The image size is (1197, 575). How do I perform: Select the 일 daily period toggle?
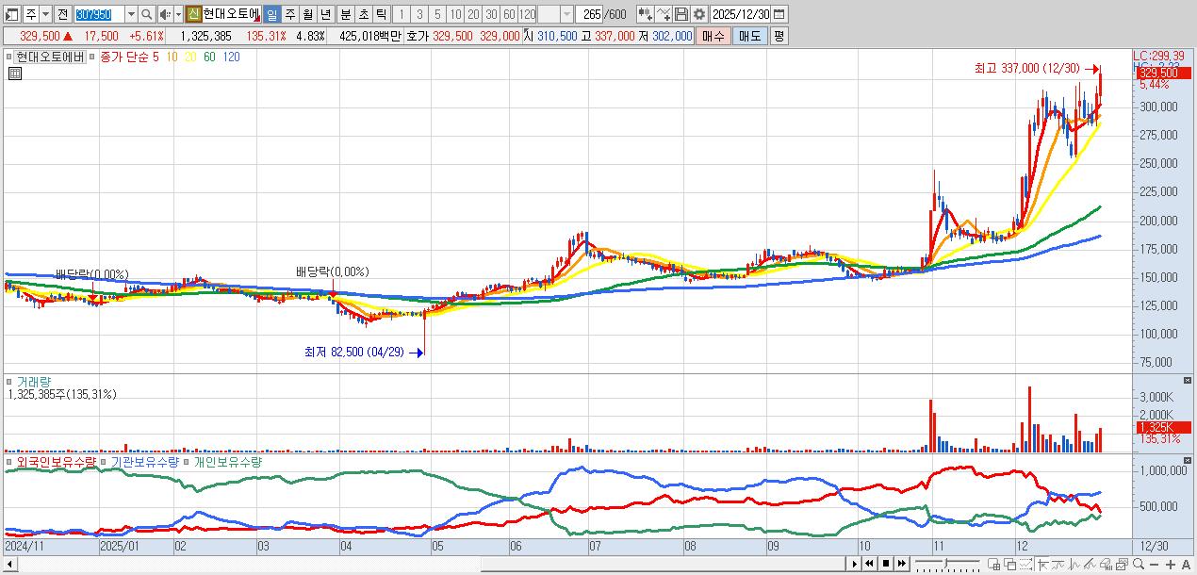coord(271,14)
